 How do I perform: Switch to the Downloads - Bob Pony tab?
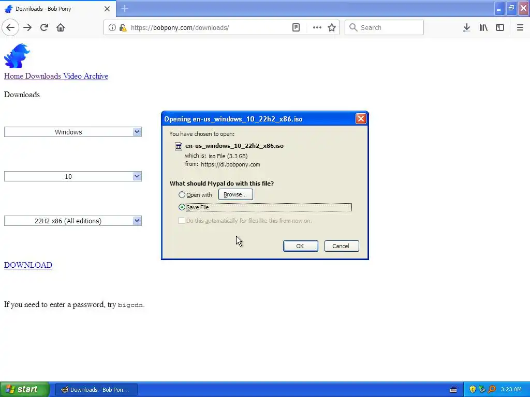coord(58,9)
